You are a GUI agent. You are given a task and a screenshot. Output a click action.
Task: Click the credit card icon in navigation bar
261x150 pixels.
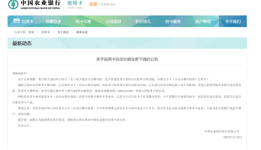(16, 21)
